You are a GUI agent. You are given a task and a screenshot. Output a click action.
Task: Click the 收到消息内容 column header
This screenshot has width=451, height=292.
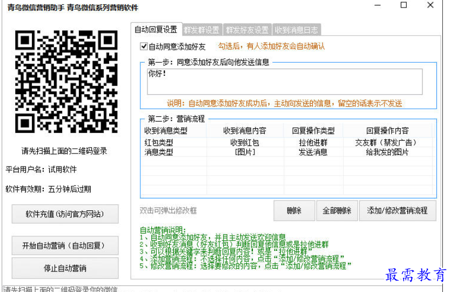[x=245, y=131]
